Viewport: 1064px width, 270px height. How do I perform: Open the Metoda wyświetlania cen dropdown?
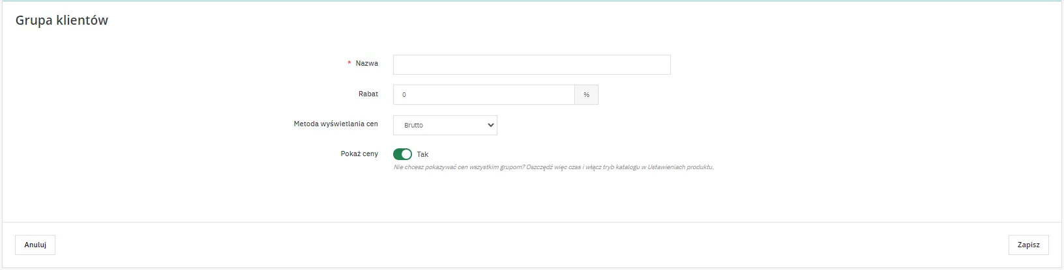445,125
